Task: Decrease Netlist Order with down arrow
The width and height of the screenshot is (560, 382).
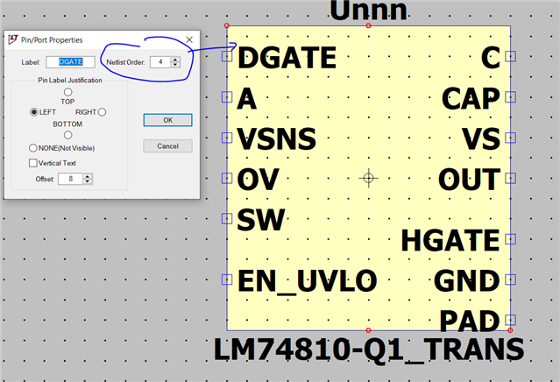Action: pos(175,65)
